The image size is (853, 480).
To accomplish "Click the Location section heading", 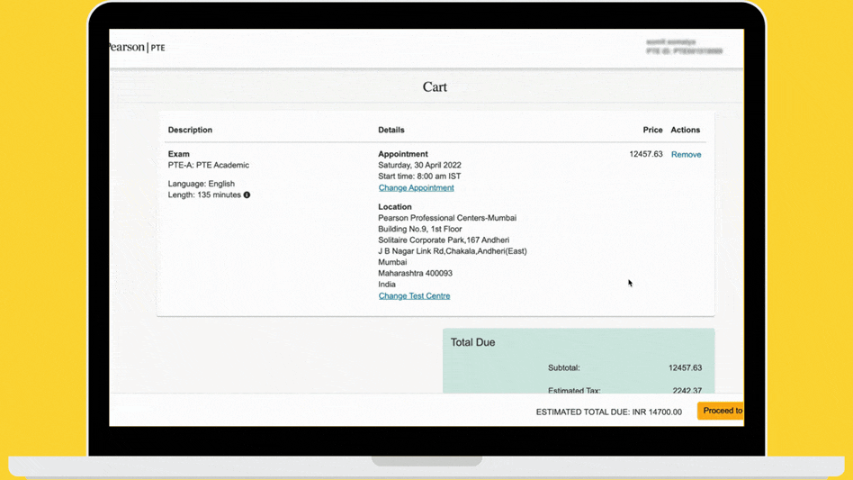I will click(x=395, y=207).
